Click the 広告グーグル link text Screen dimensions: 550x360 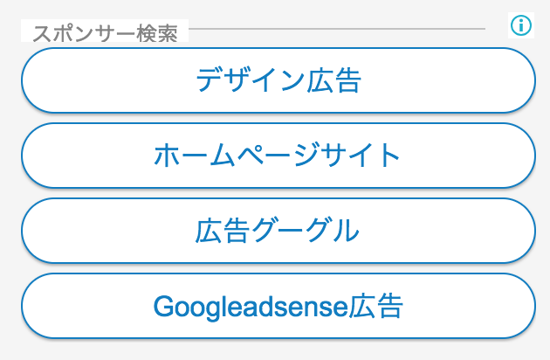277,231
